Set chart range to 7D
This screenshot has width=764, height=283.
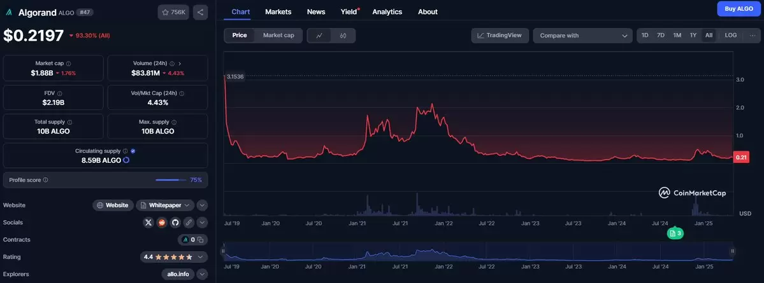coord(661,36)
